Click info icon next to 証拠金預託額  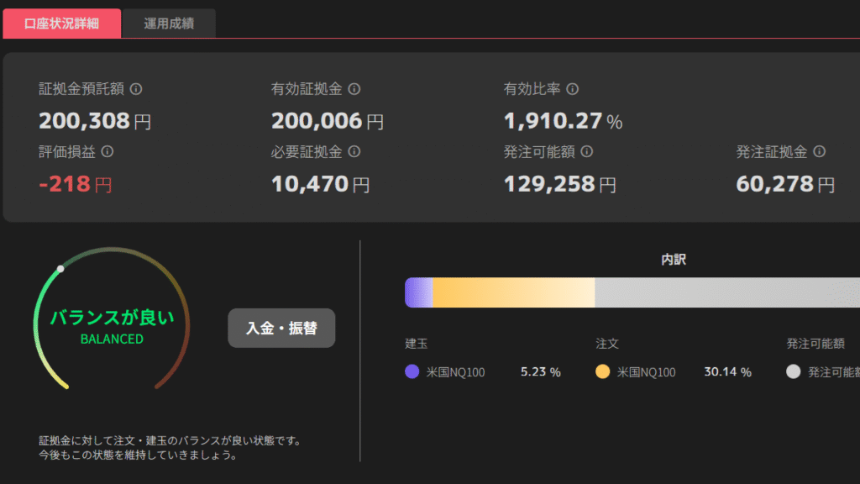coord(136,89)
